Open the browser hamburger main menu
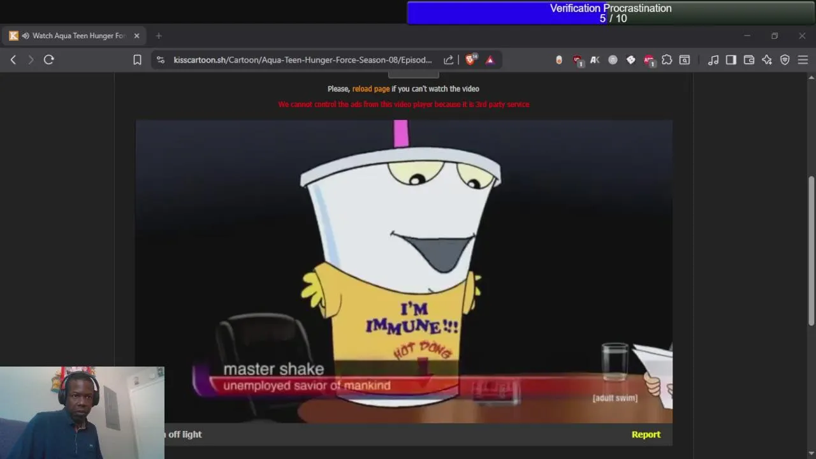Viewport: 816px width, 459px height. 803,60
